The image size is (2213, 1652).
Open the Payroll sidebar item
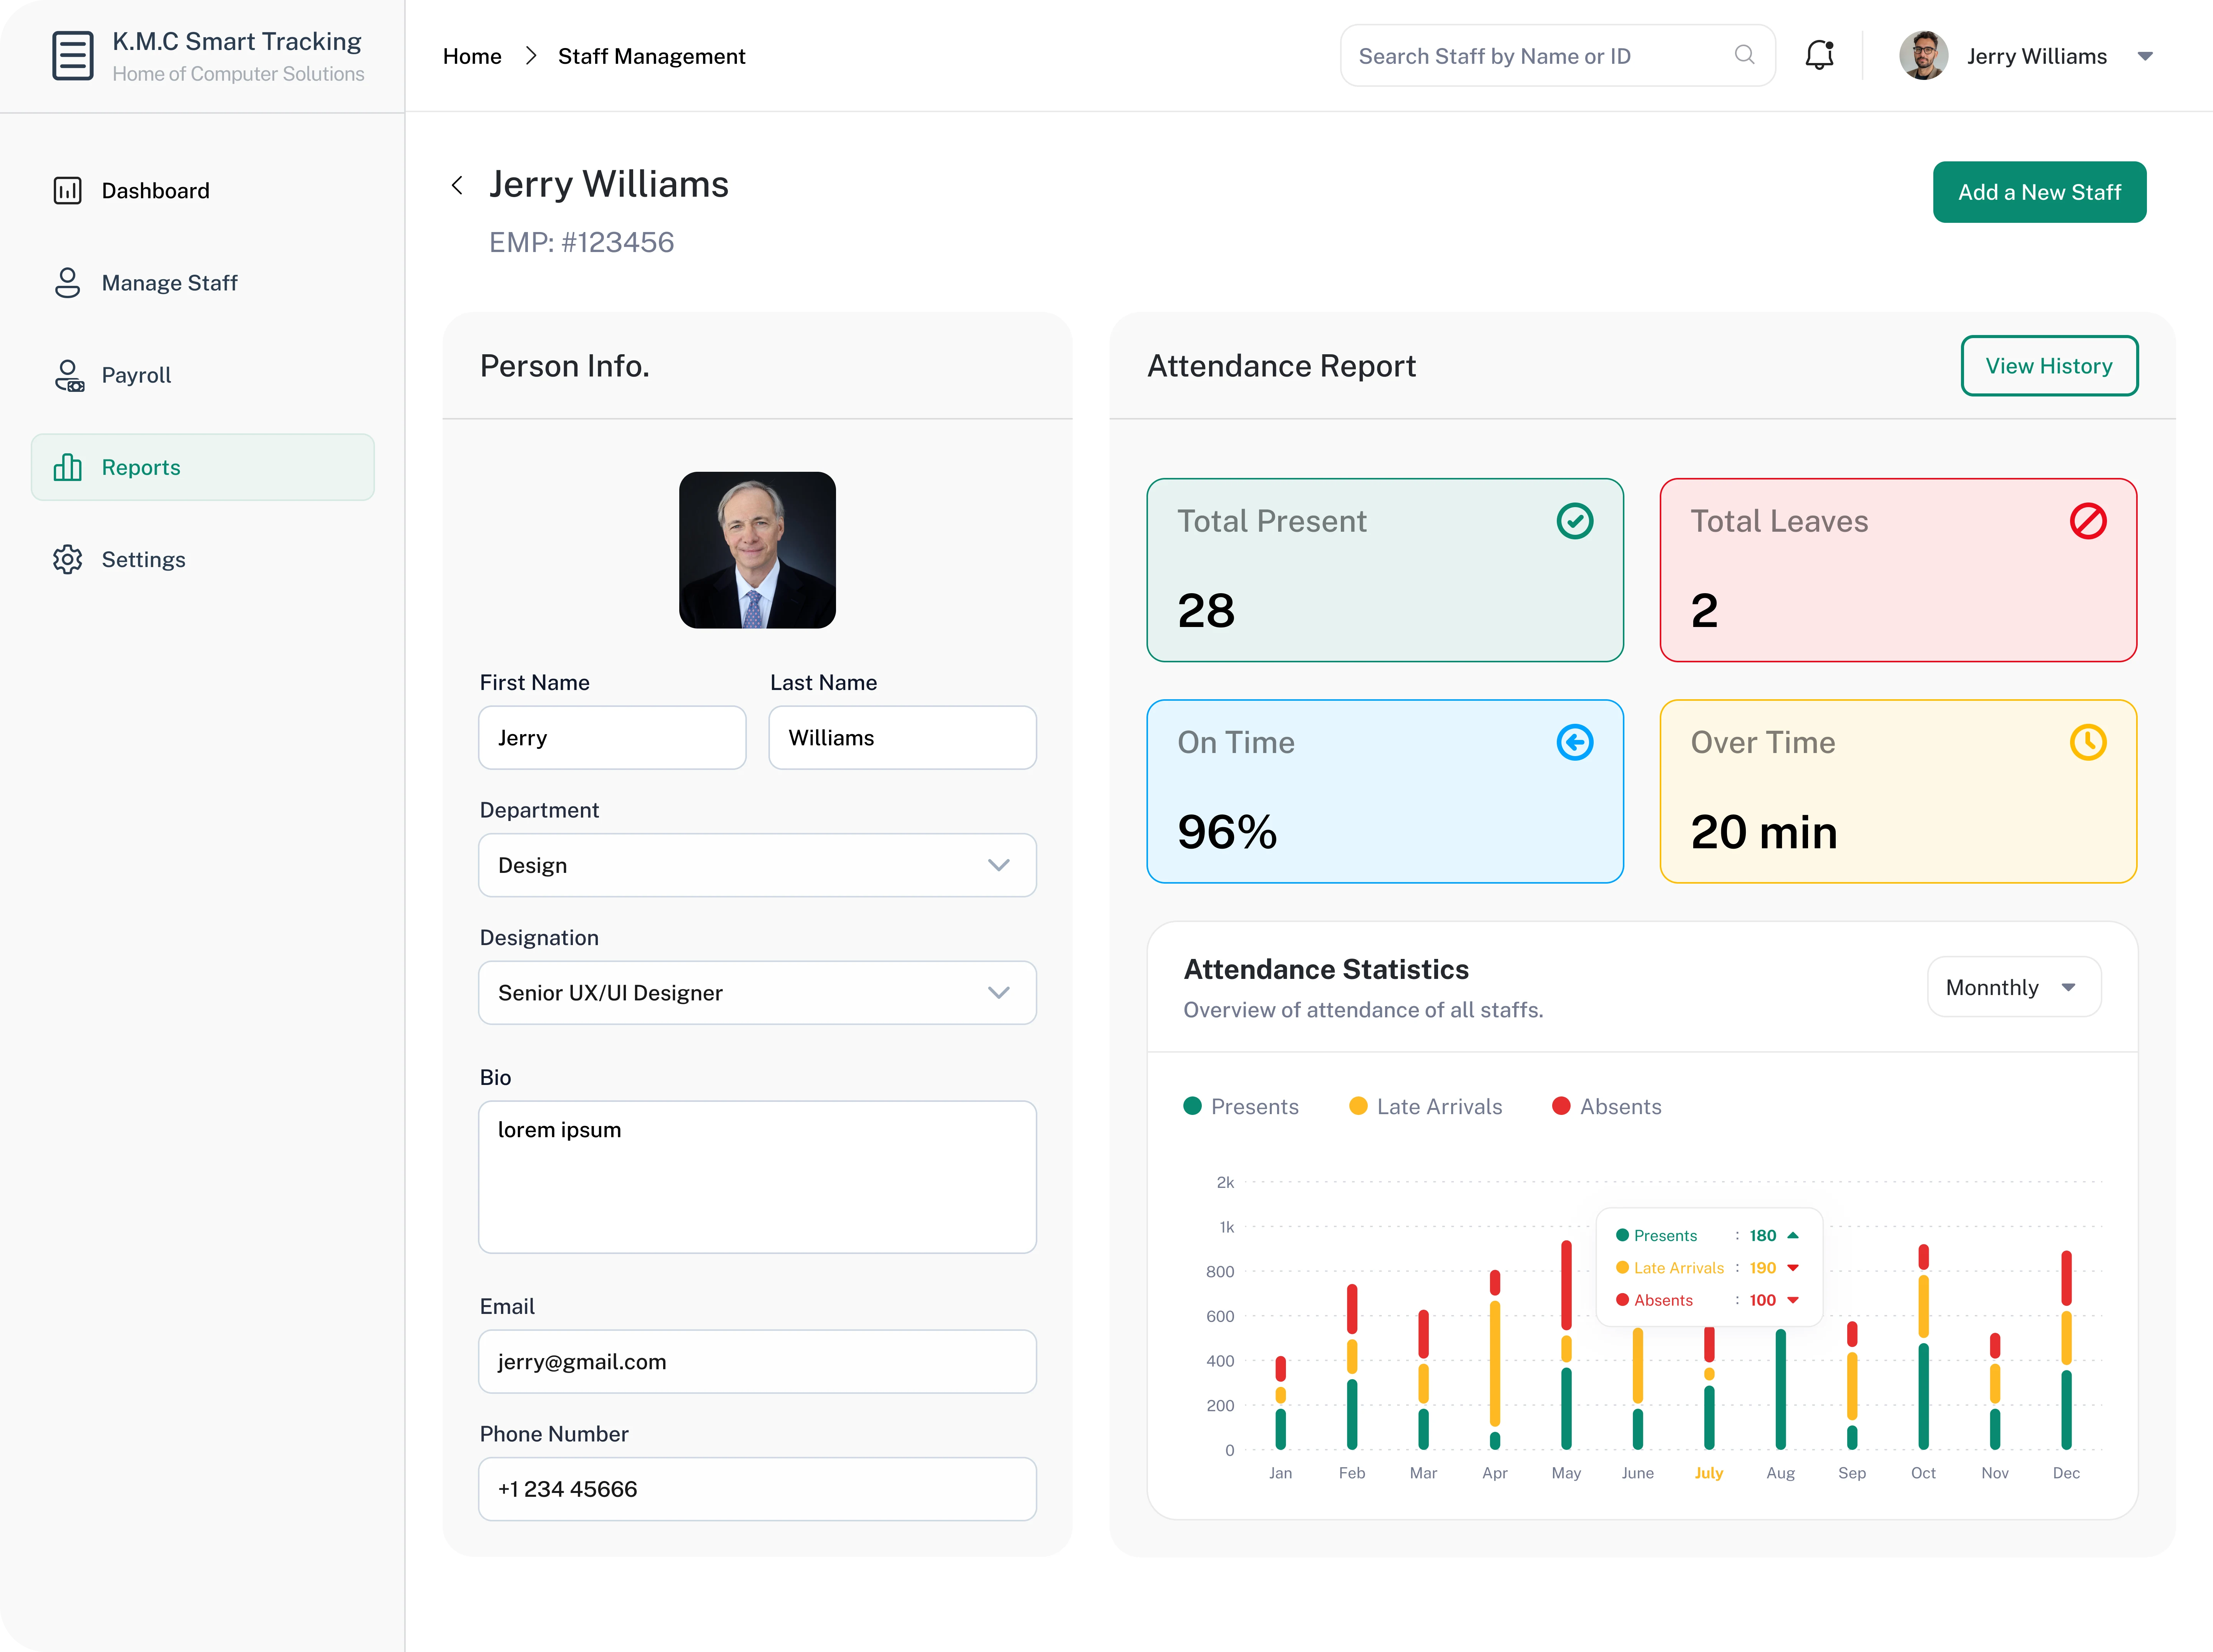(x=136, y=375)
